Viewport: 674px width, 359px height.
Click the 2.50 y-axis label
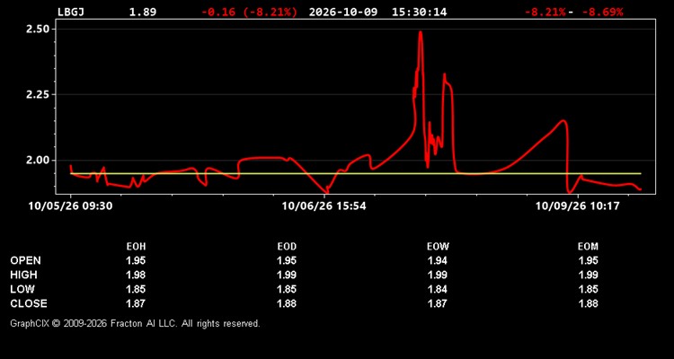tap(39, 30)
